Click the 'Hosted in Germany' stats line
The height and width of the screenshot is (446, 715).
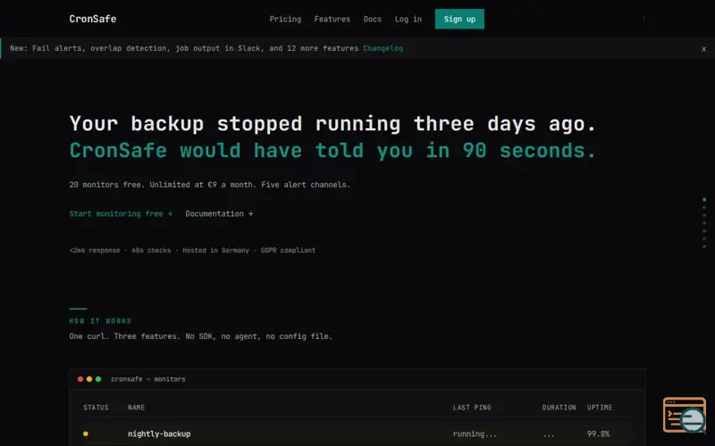192,251
